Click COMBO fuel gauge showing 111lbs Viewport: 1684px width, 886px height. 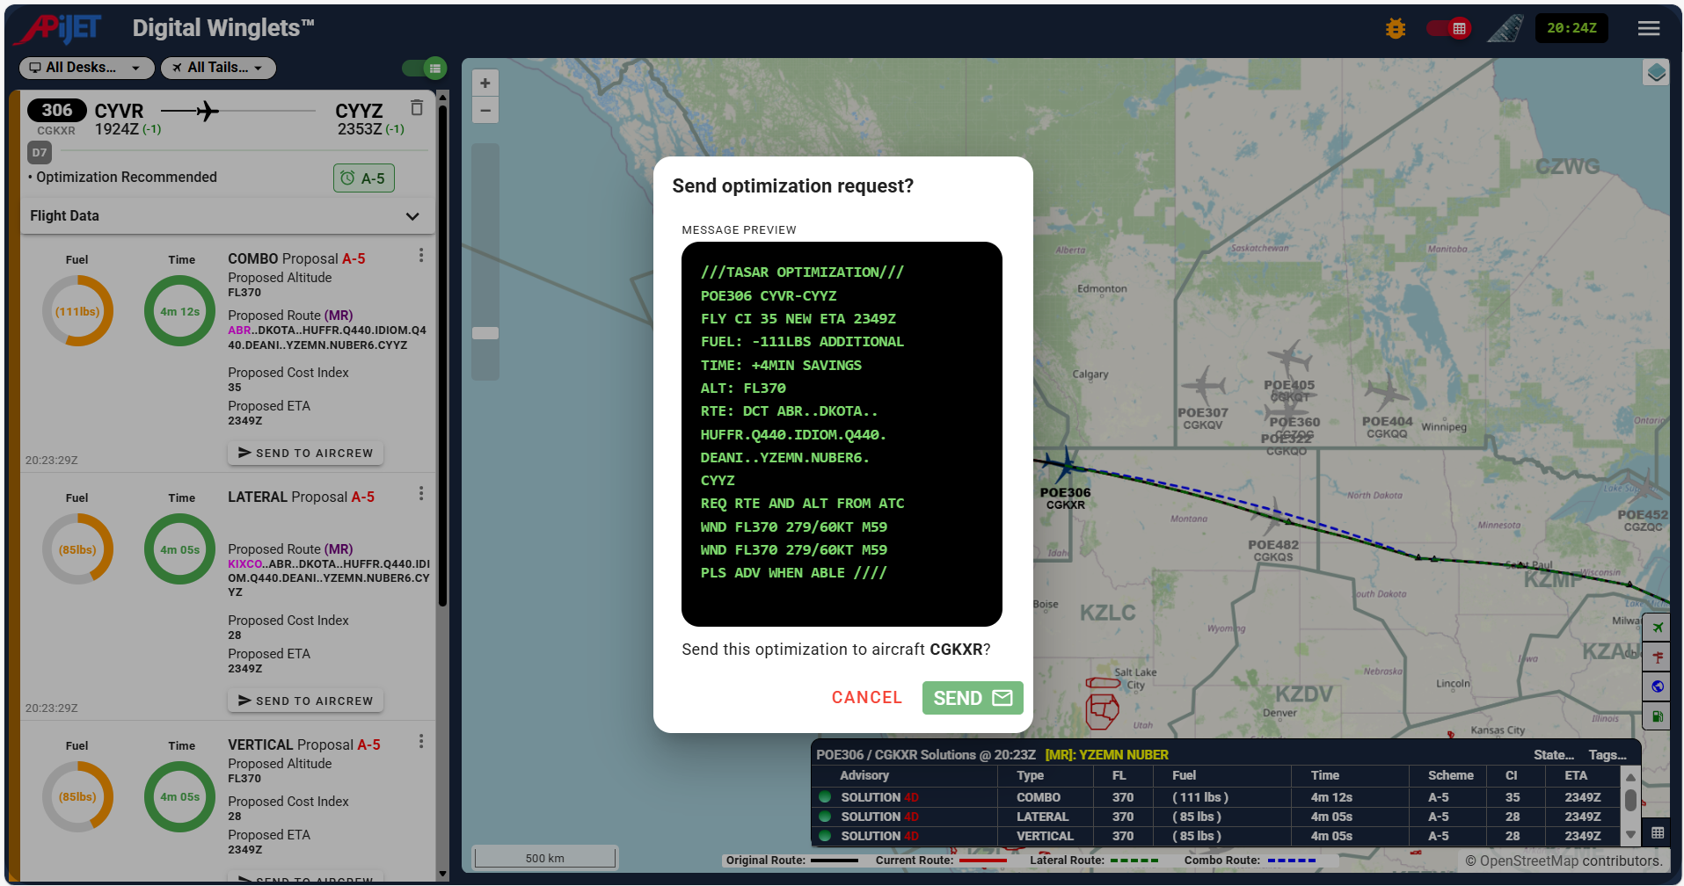tap(77, 311)
